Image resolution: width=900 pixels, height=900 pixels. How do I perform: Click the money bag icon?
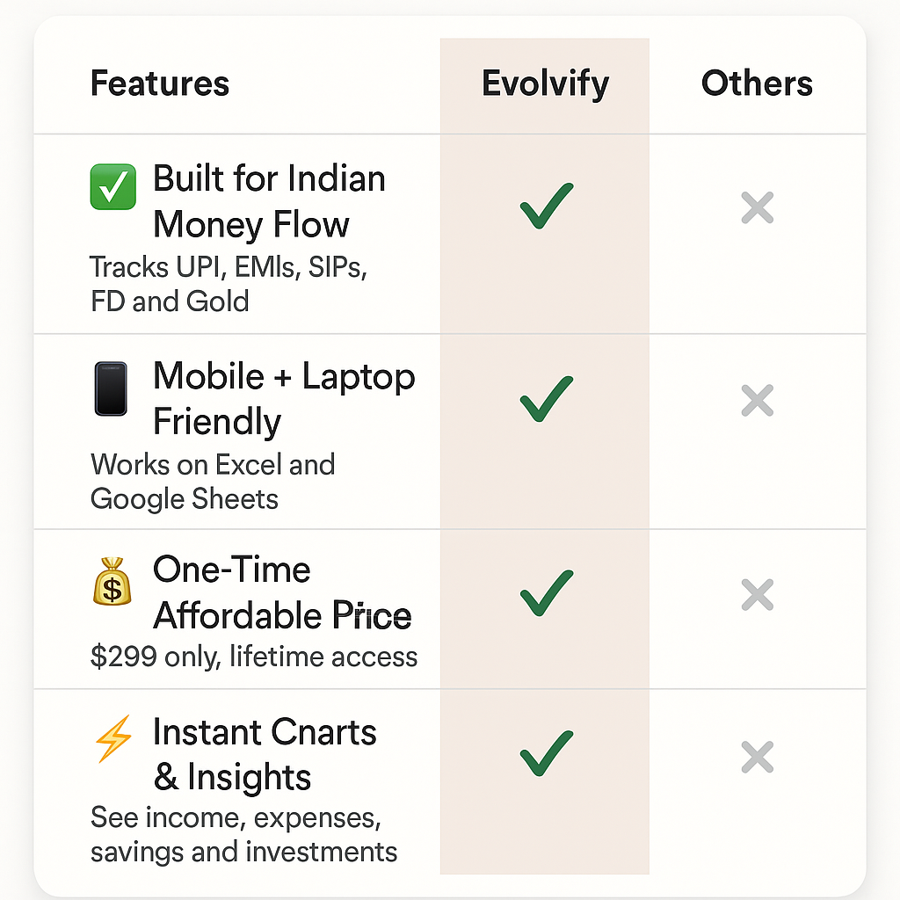click(112, 582)
